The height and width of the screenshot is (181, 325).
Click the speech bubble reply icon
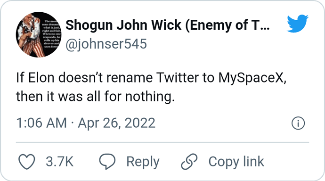point(107,162)
